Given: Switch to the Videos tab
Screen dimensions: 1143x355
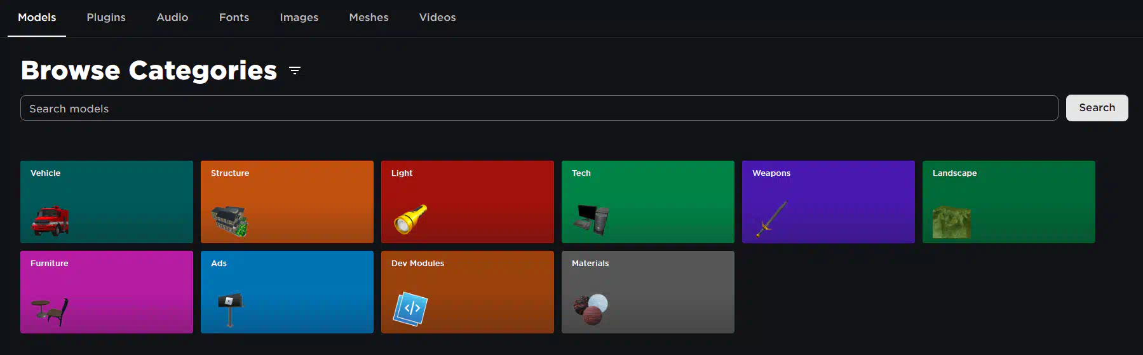Looking at the screenshot, I should [437, 18].
